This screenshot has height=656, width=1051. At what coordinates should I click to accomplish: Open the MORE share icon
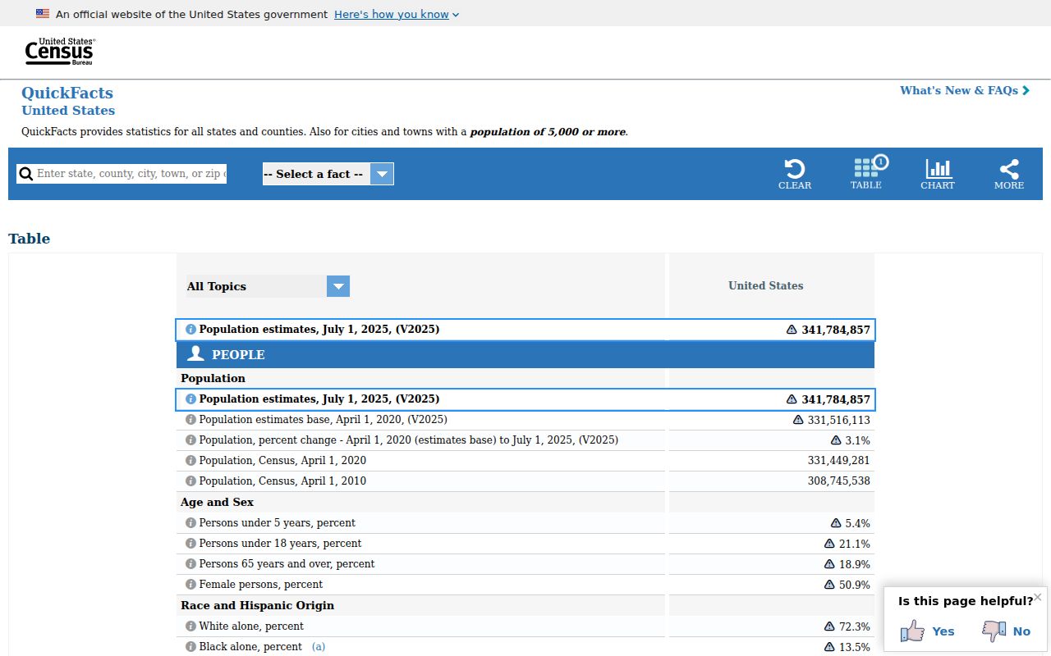click(x=1009, y=174)
